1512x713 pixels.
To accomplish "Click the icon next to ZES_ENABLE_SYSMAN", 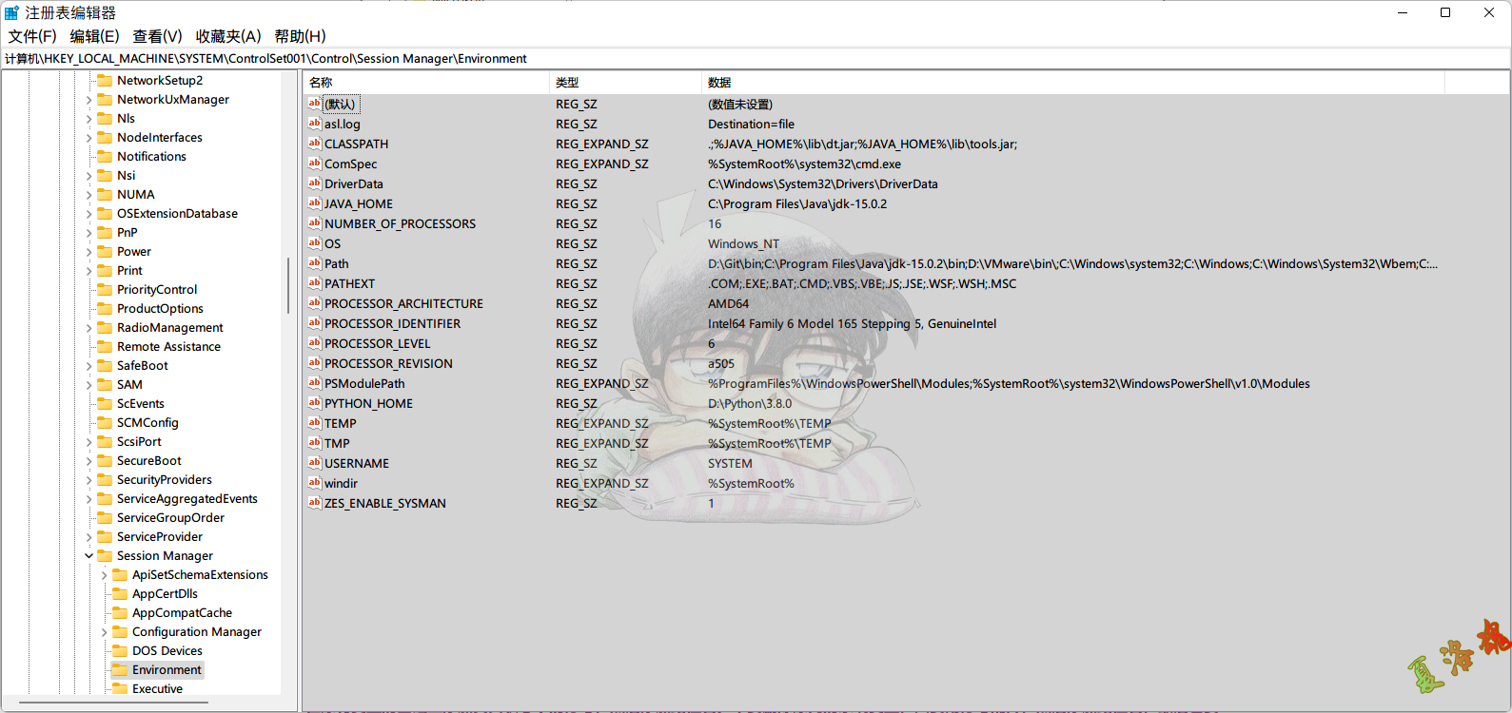I will point(314,503).
